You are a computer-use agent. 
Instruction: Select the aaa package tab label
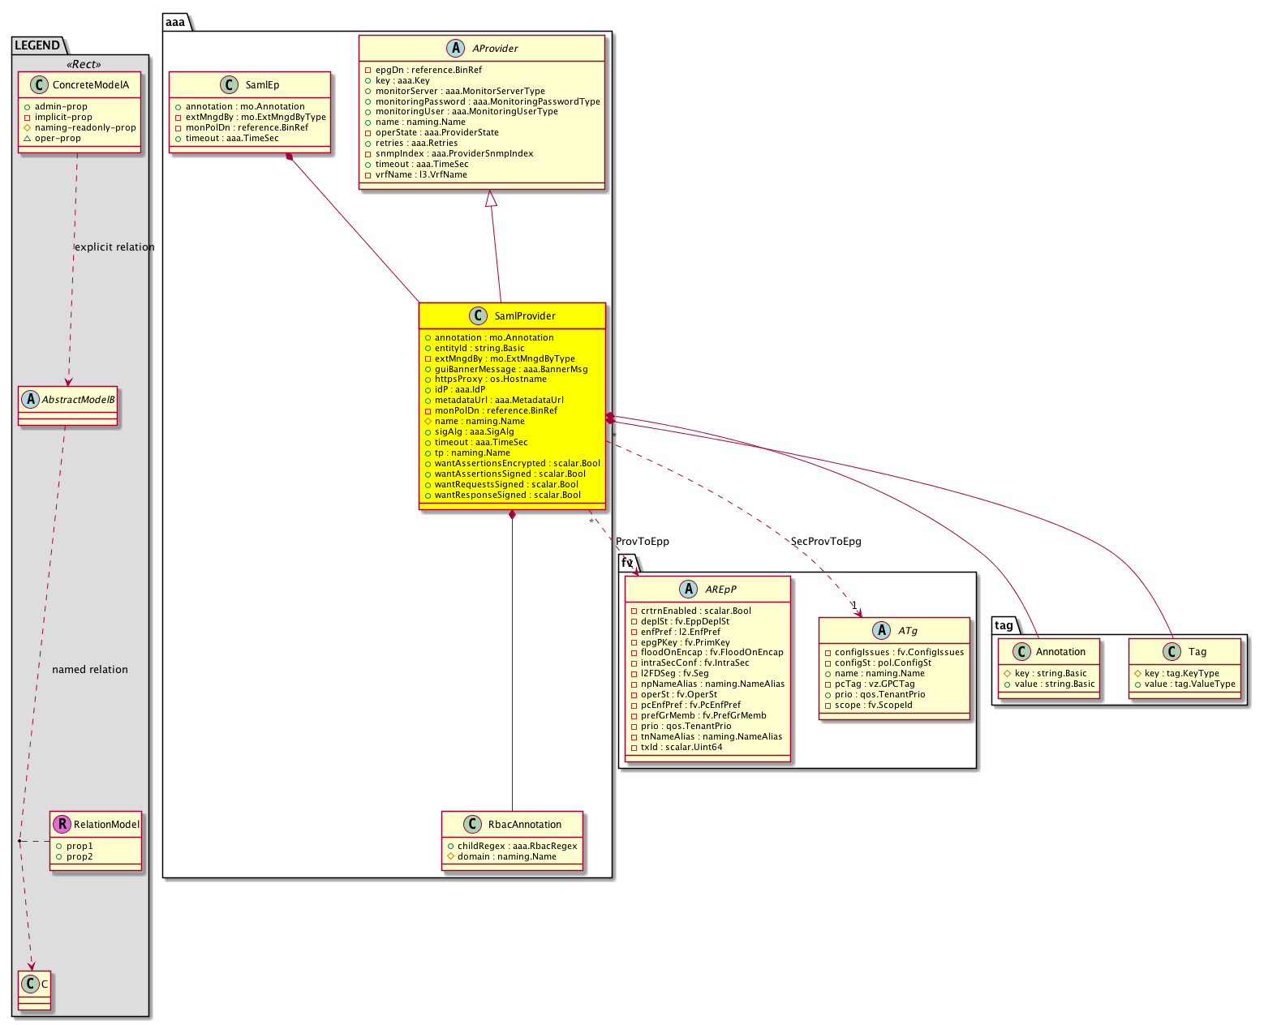coord(176,22)
